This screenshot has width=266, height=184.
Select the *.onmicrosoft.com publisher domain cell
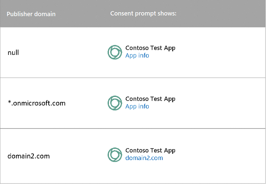tap(37, 103)
